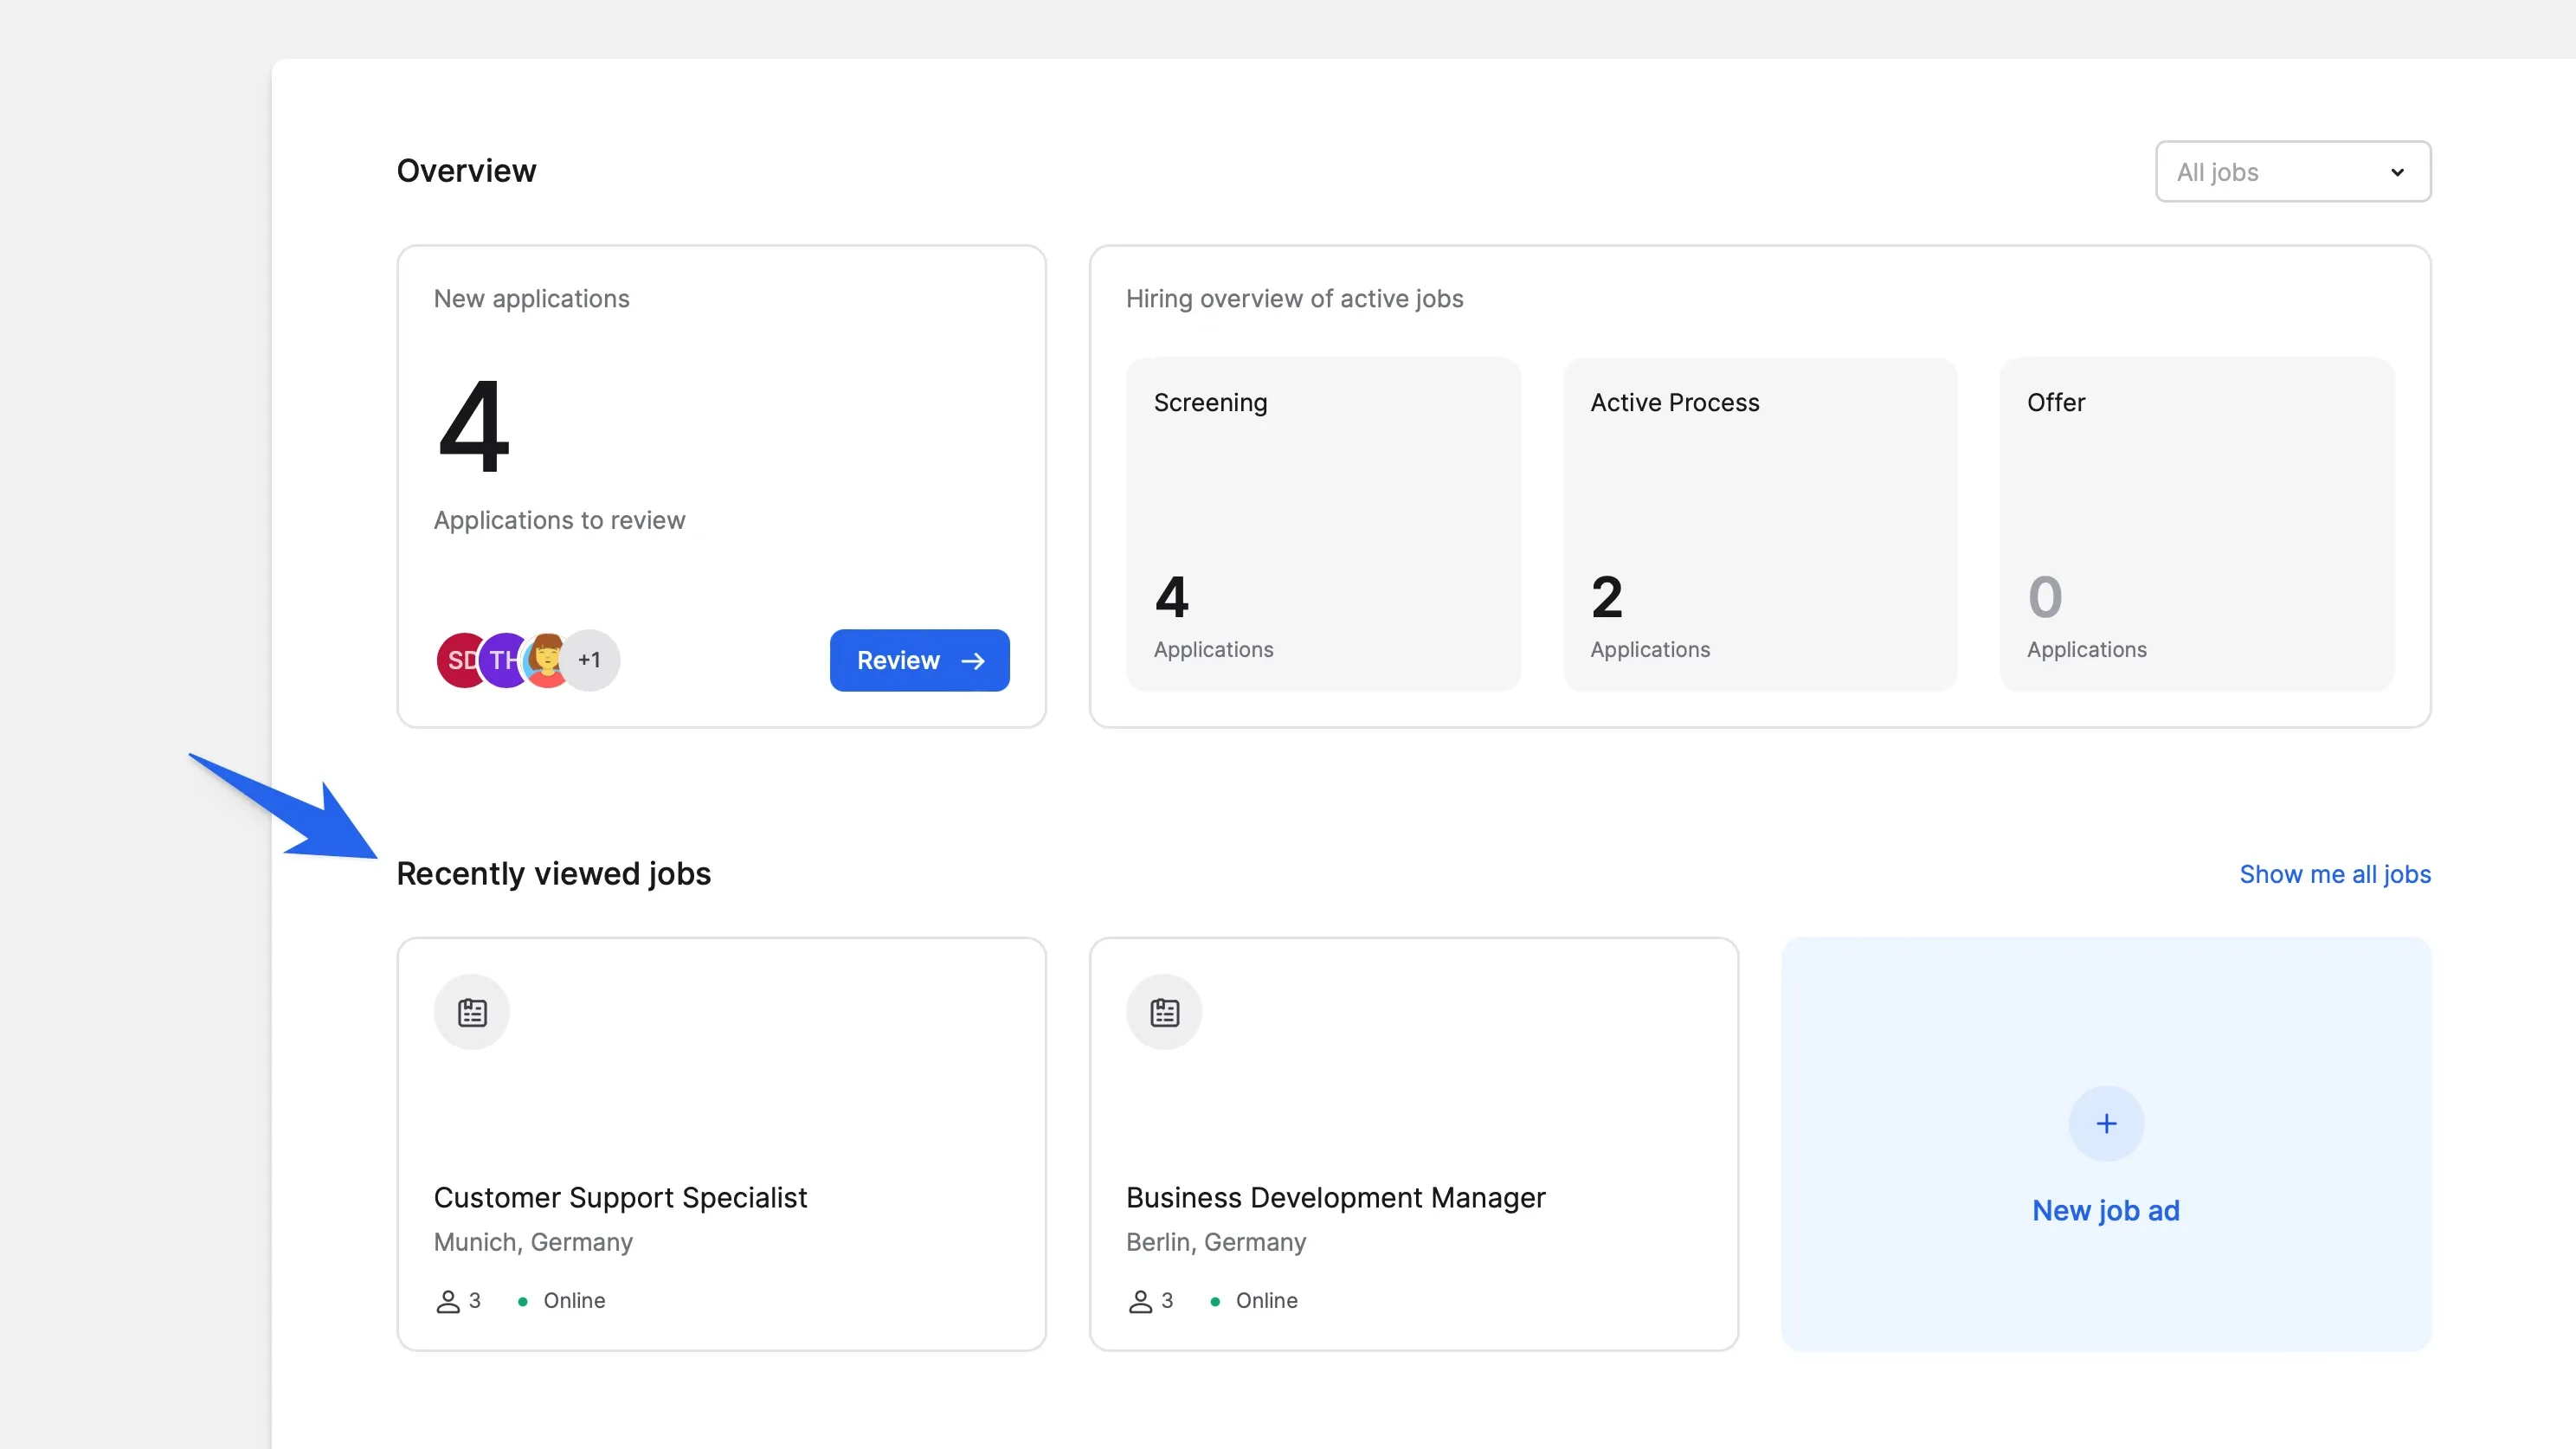Click the plus icon for new job
This screenshot has height=1449, width=2576.
click(2106, 1124)
